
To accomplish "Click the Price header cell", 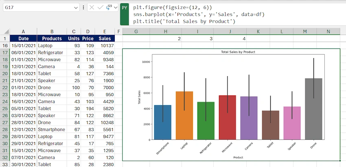I will click(88, 39).
